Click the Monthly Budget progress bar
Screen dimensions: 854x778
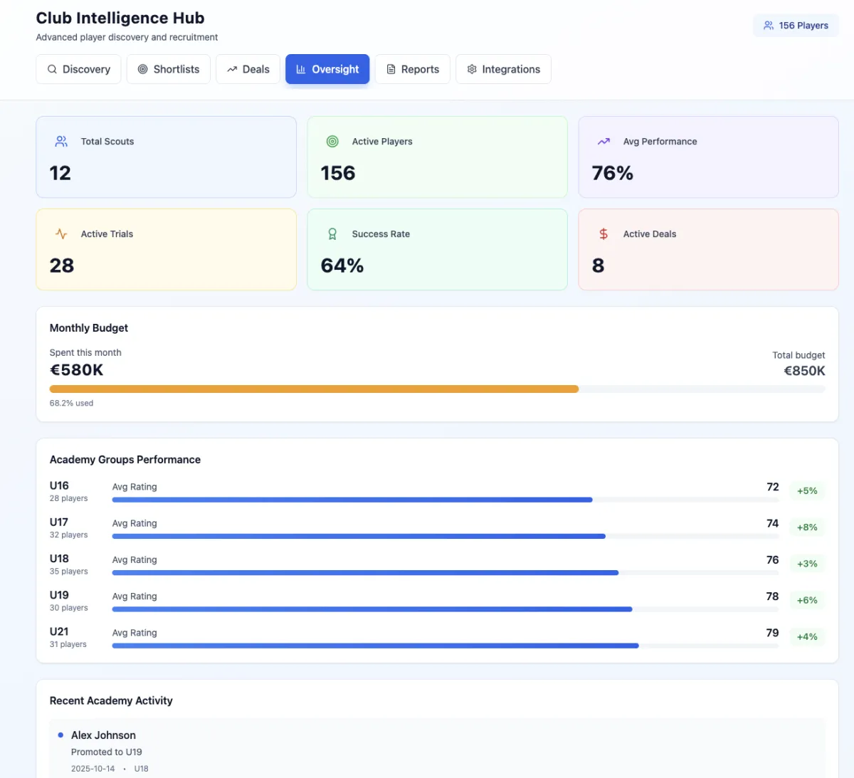tap(437, 389)
